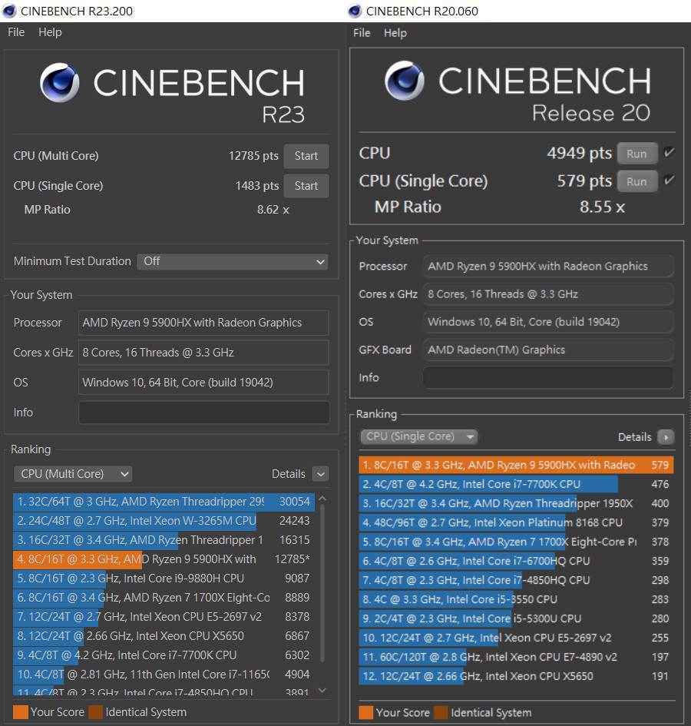
Task: Open Help menu in Cinebench R23 window
Action: [x=50, y=32]
